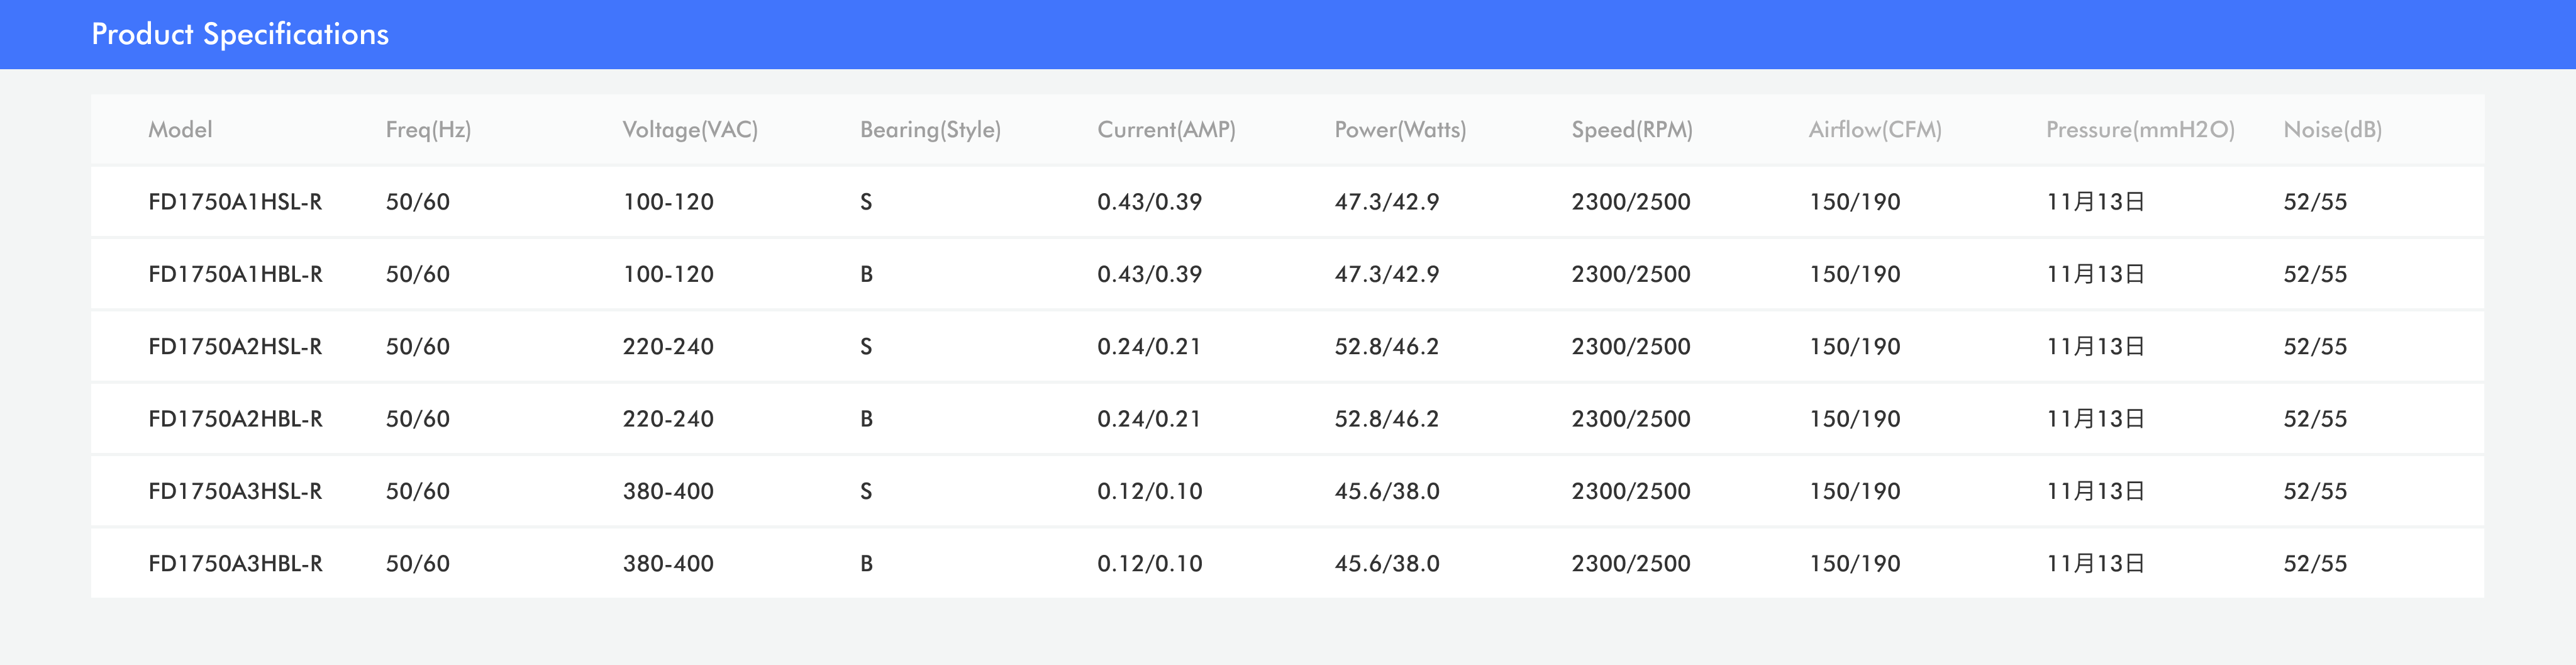Click the 380-400 voltage for FD1750A3HSL-R
The height and width of the screenshot is (665, 2576).
(x=668, y=491)
